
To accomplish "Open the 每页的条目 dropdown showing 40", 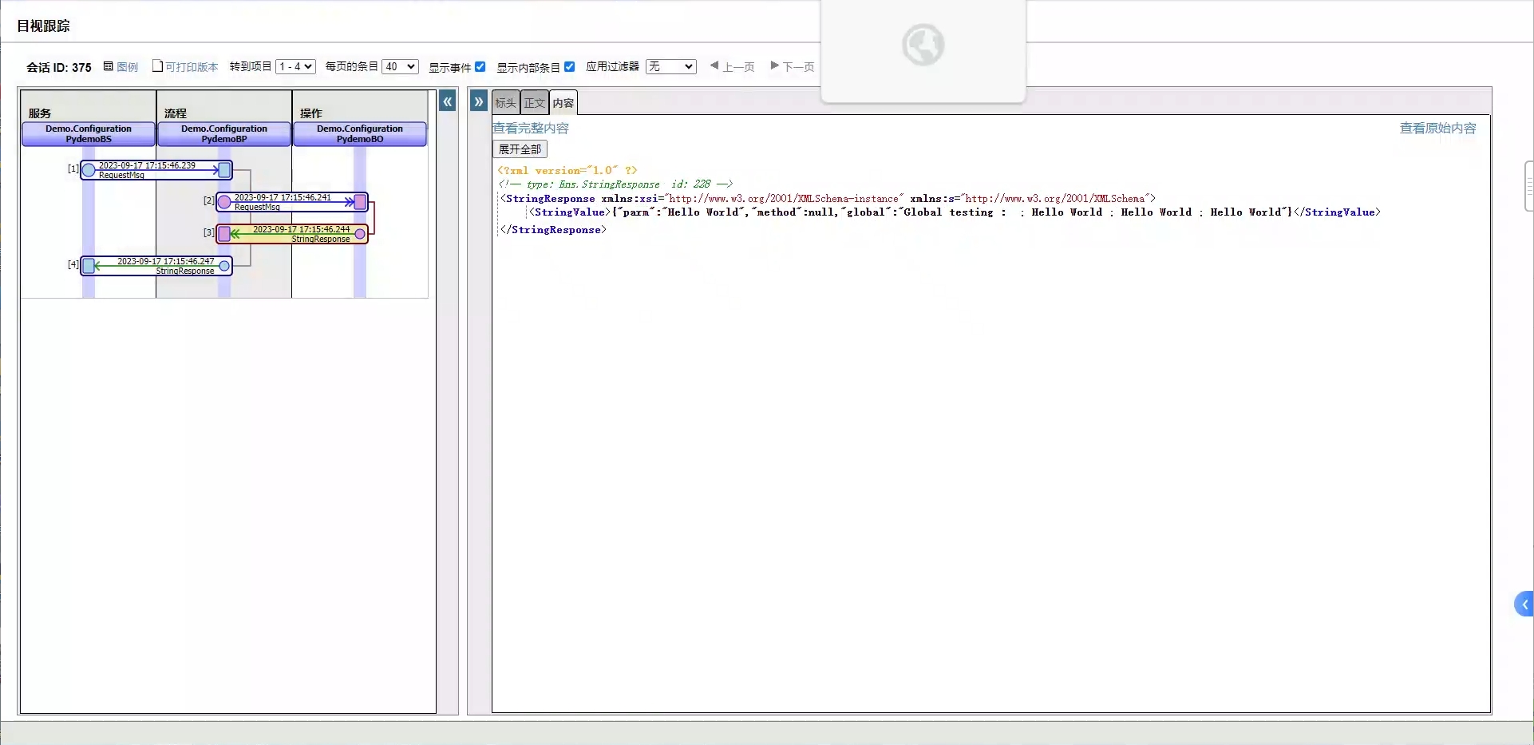I will 400,66.
